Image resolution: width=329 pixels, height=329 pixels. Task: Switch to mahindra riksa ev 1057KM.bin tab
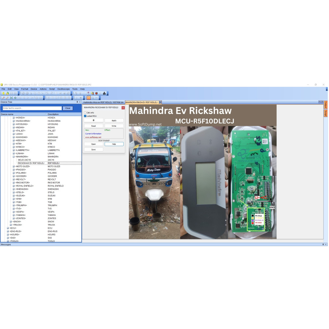(x=103, y=102)
